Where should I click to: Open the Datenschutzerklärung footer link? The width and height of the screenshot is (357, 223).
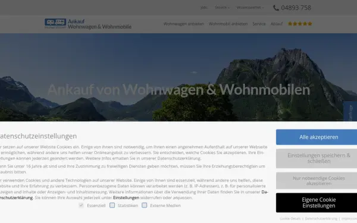[x=321, y=218]
